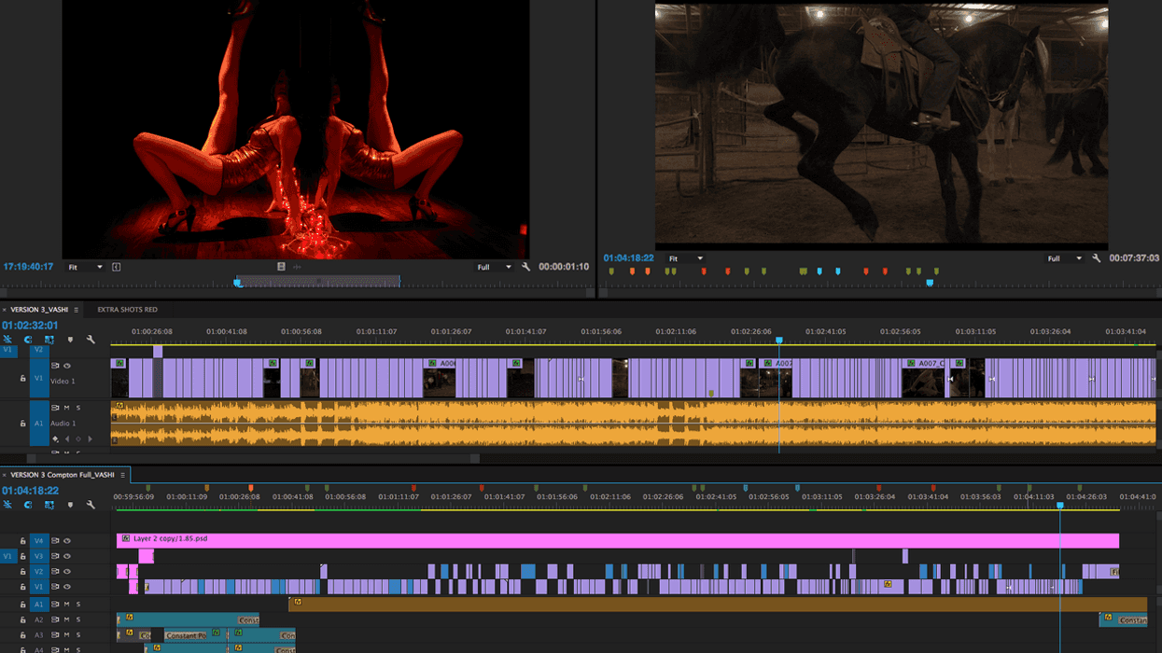The height and width of the screenshot is (653, 1162).
Task: Toggle nest-sequence mode in Compton Full_VASHI timeline
Action: point(7,505)
